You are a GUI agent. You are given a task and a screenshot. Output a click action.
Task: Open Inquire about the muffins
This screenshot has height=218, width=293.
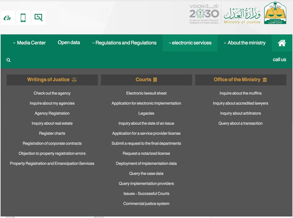click(x=241, y=93)
